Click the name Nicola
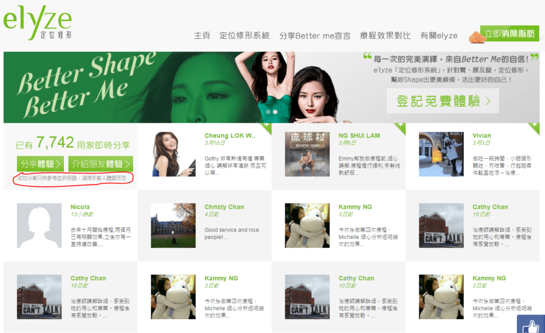Screen dimensions: 545x333 [x=80, y=207]
